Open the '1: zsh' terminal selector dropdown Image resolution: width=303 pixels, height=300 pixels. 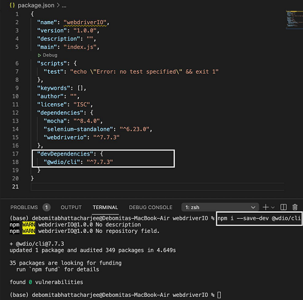click(x=222, y=207)
